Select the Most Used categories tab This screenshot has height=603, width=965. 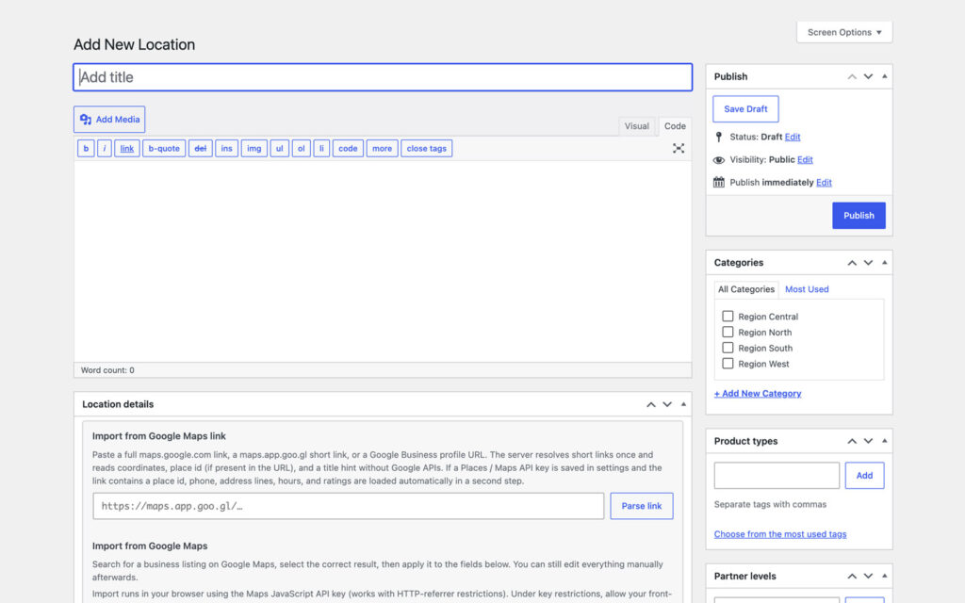(x=807, y=289)
